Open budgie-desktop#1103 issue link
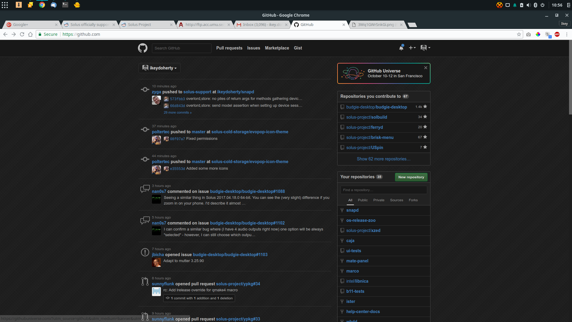The width and height of the screenshot is (572, 322). (230, 255)
